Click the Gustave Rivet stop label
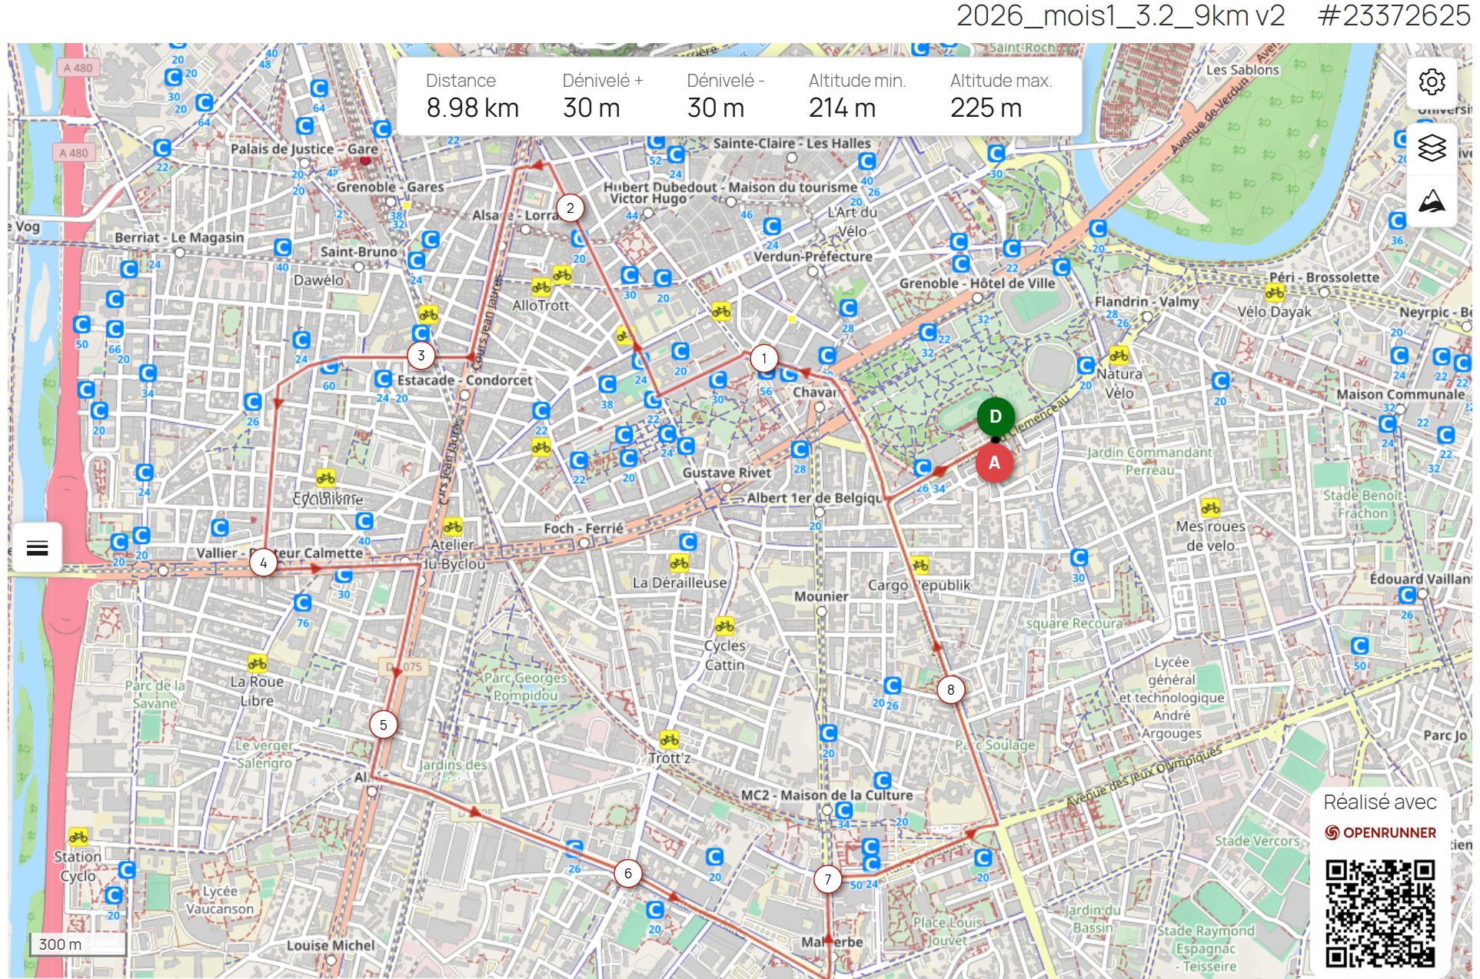 click(x=726, y=473)
